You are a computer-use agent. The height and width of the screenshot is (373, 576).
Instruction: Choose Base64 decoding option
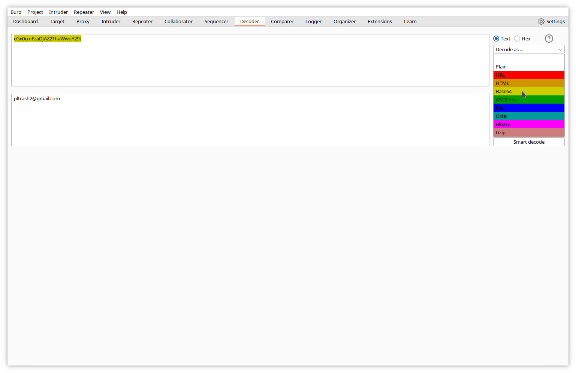pyautogui.click(x=529, y=91)
